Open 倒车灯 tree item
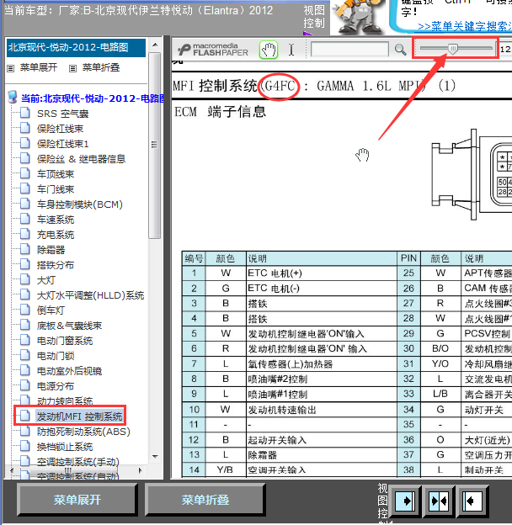 pyautogui.click(x=51, y=310)
